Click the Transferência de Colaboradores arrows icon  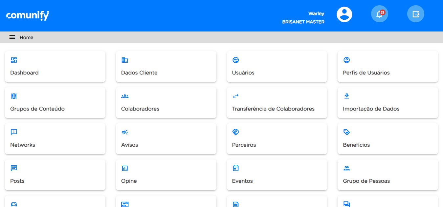tap(236, 96)
